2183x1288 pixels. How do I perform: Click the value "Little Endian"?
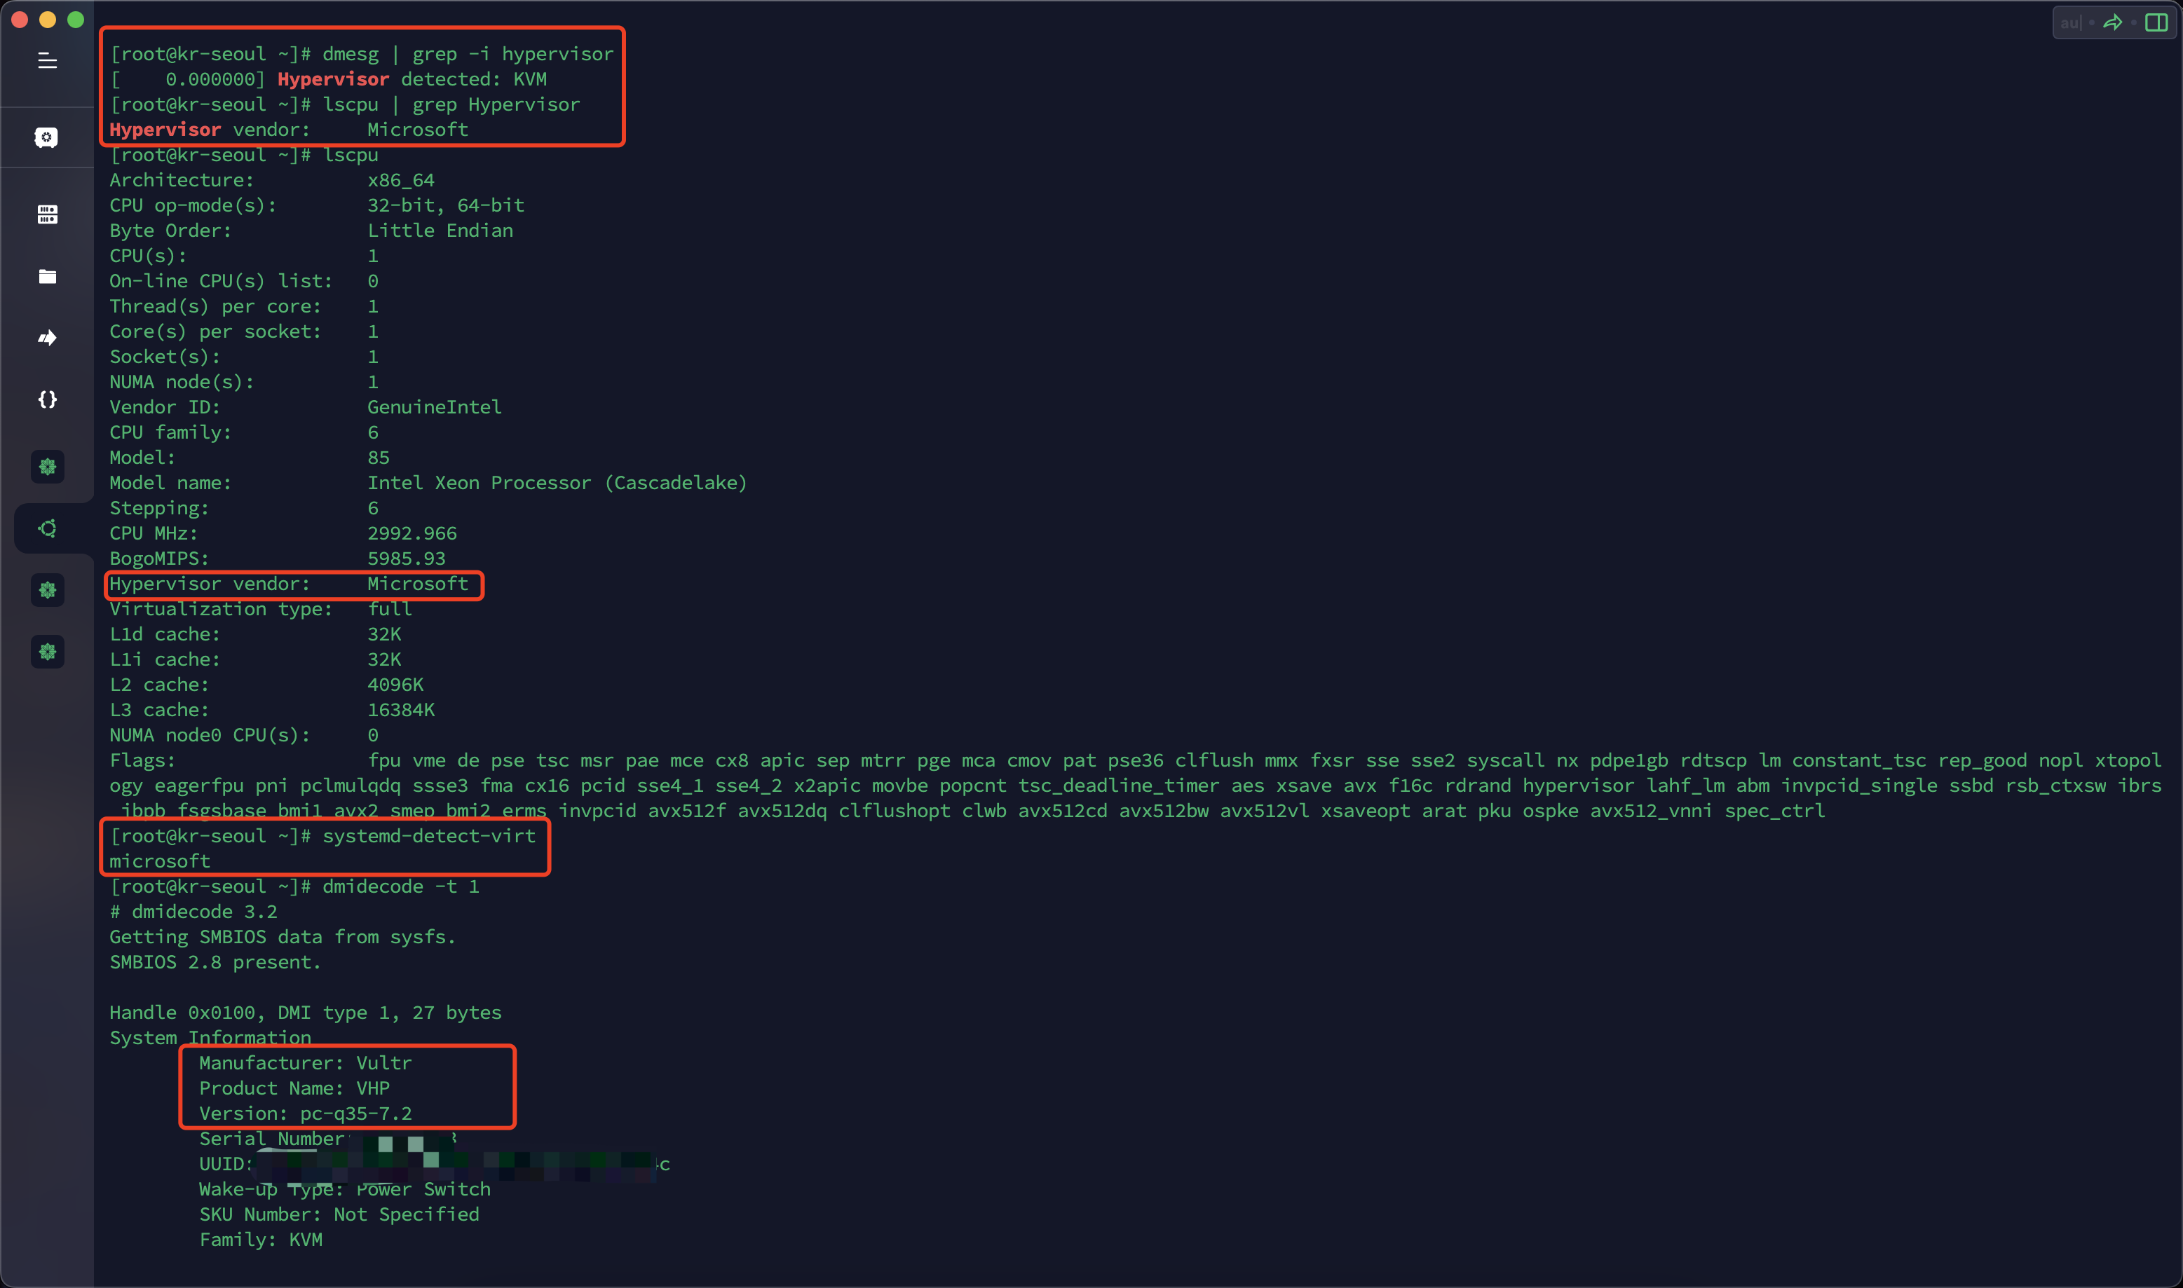tap(440, 230)
